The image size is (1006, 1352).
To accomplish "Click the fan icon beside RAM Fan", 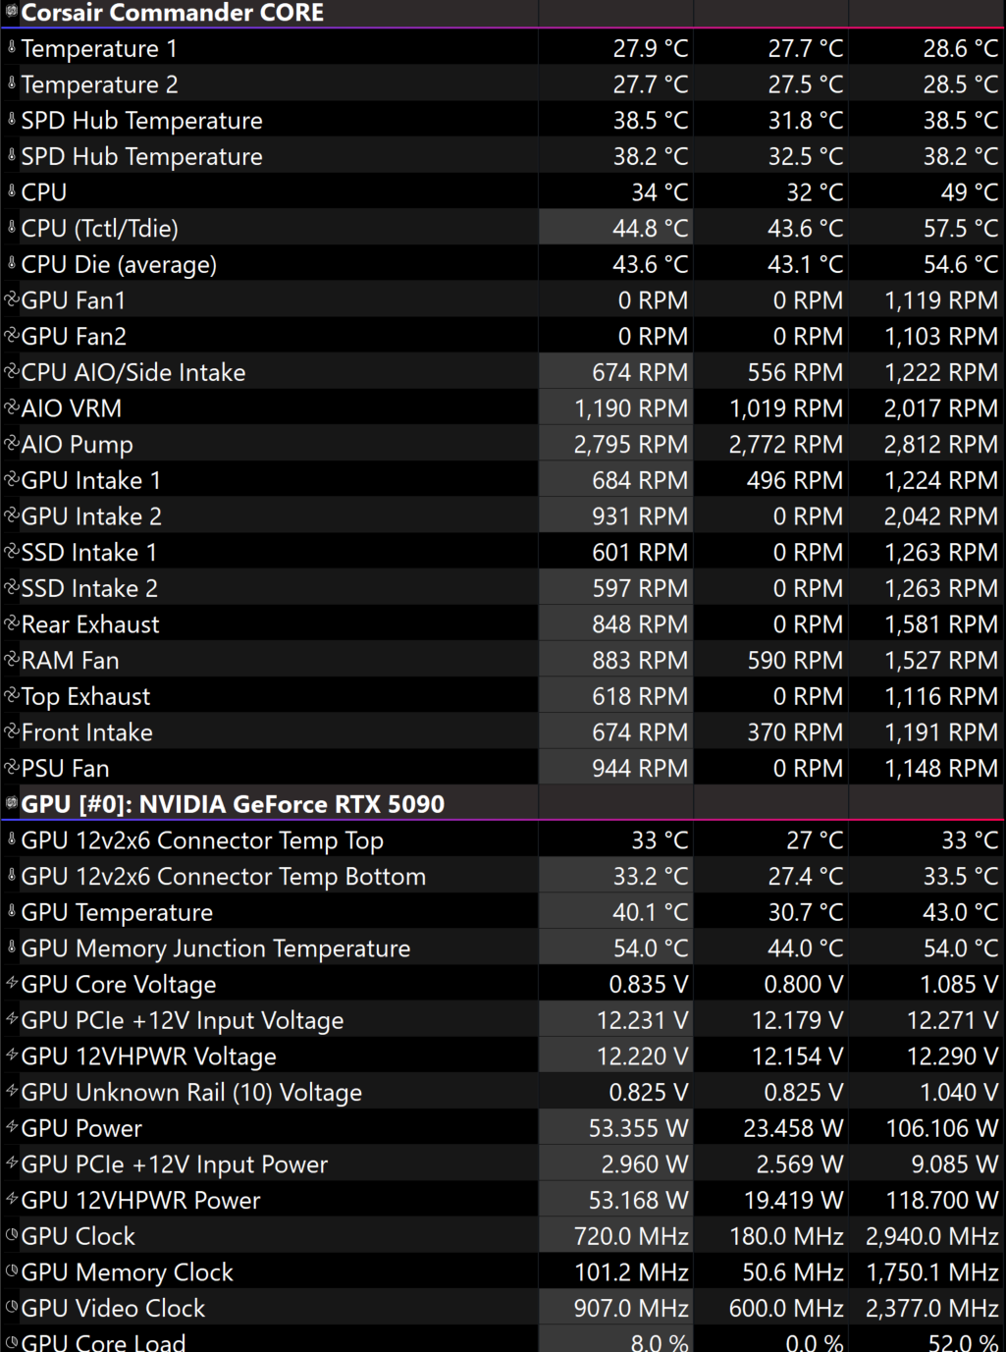I will pos(12,660).
